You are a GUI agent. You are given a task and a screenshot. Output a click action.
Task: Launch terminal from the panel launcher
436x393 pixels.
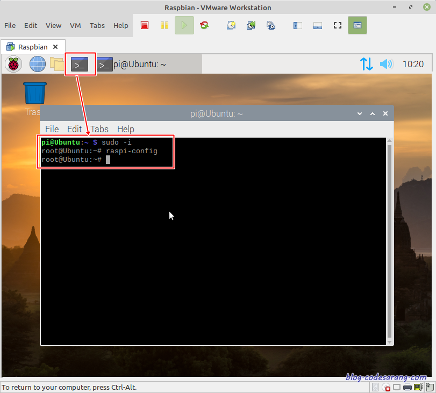coord(80,64)
